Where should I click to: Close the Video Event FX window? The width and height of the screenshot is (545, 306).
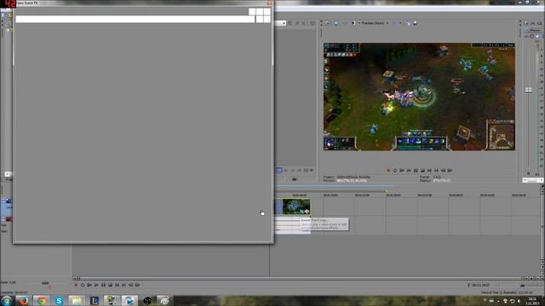coord(269,3)
